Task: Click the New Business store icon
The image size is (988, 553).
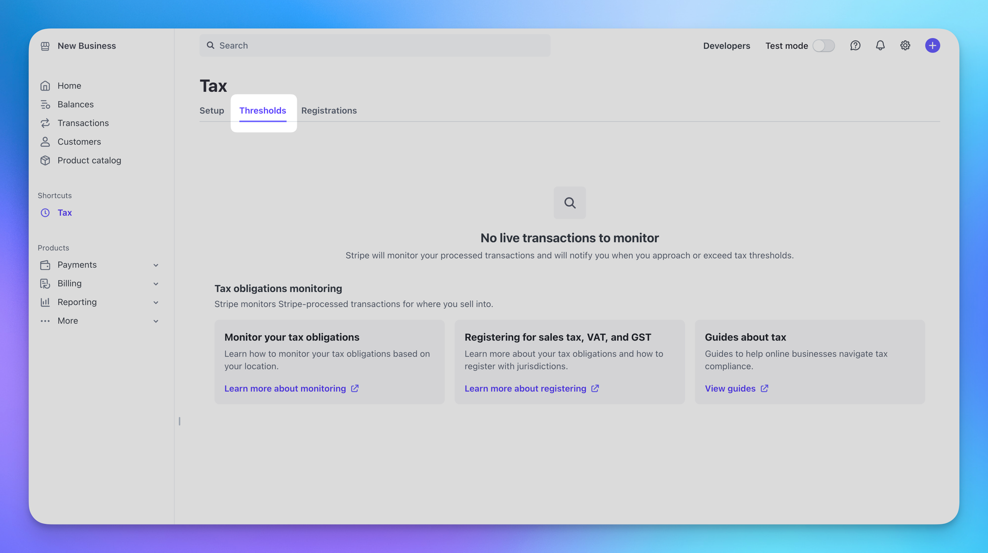Action: pos(45,46)
